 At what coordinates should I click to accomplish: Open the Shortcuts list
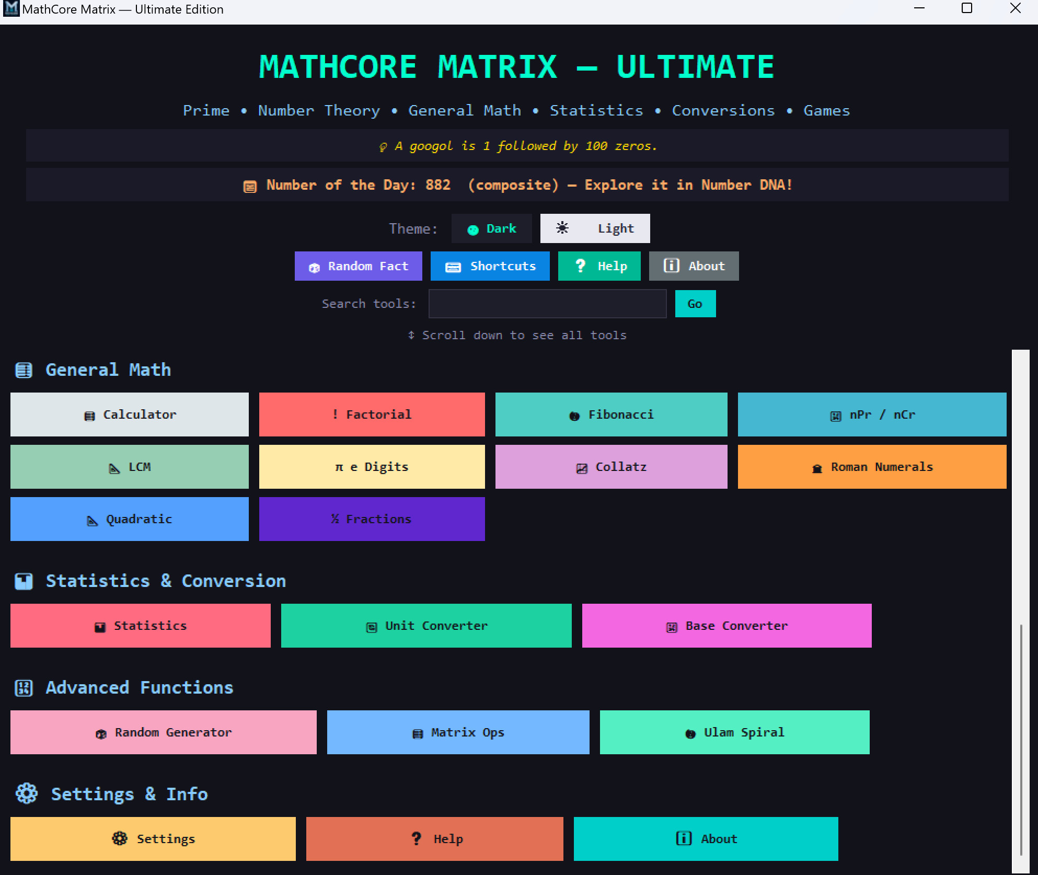click(490, 266)
